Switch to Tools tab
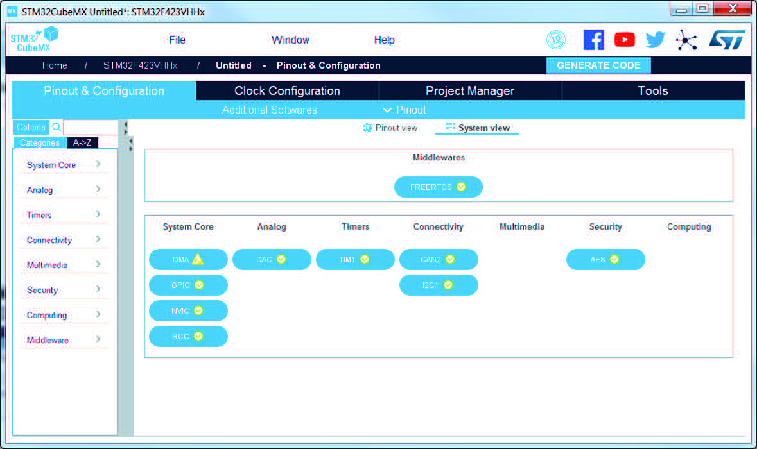 pos(653,90)
